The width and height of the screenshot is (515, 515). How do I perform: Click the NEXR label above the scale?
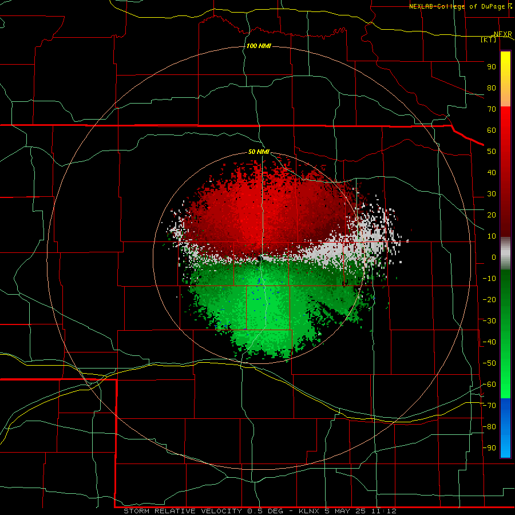coord(503,34)
